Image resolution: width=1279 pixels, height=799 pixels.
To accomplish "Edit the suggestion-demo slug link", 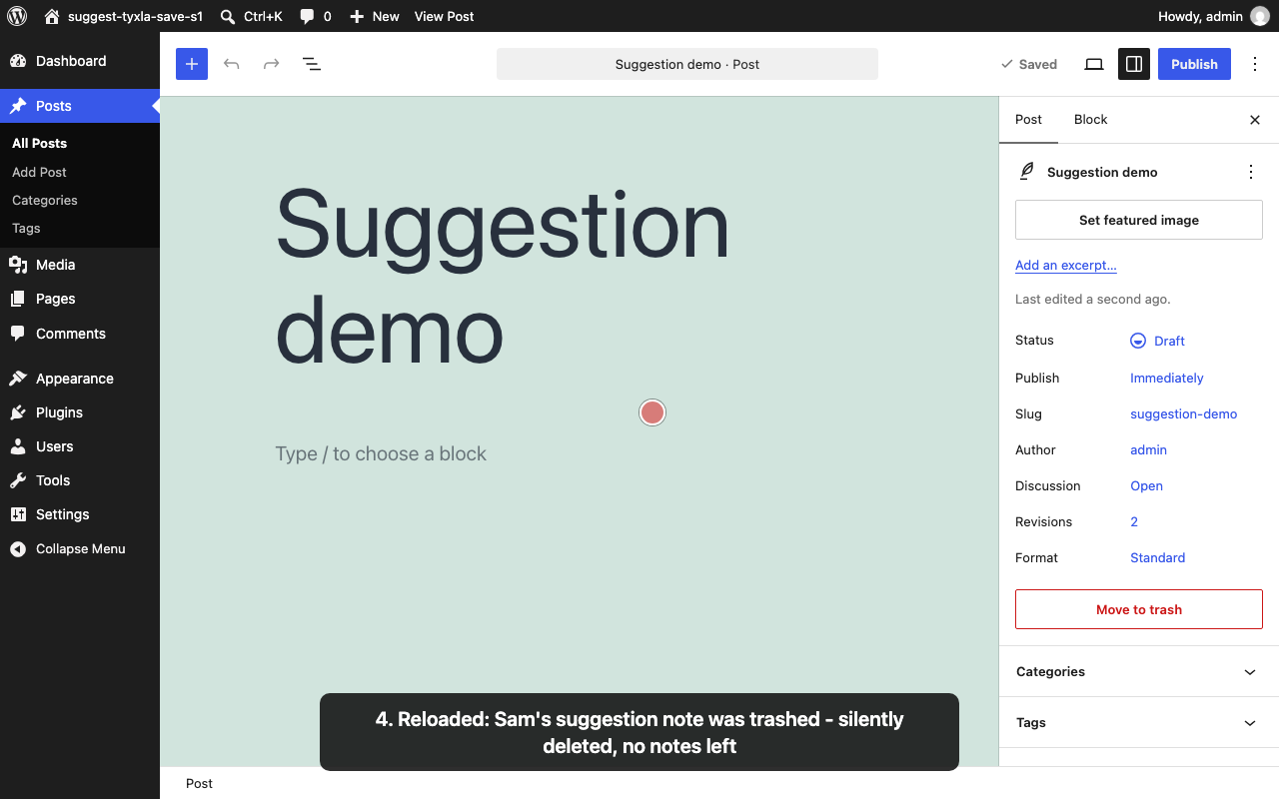I will tap(1183, 413).
